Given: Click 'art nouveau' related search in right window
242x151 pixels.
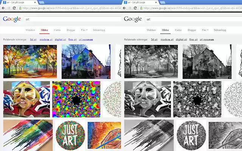Looking at the screenshot, I should [207, 40].
